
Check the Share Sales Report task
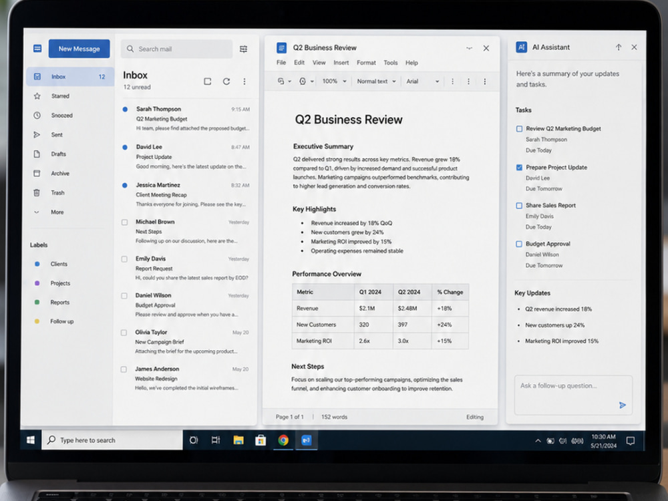pyautogui.click(x=519, y=206)
